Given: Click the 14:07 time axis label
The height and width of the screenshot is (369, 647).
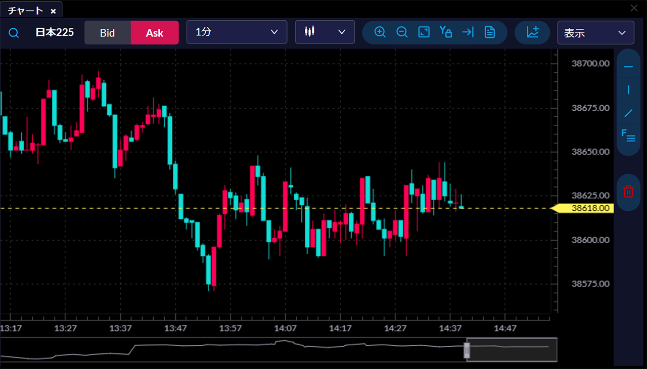Looking at the screenshot, I should [285, 329].
